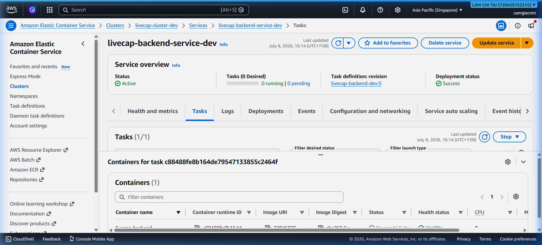Open the Stop tasks dropdown
This screenshot has height=245, width=542.
pyautogui.click(x=510, y=137)
